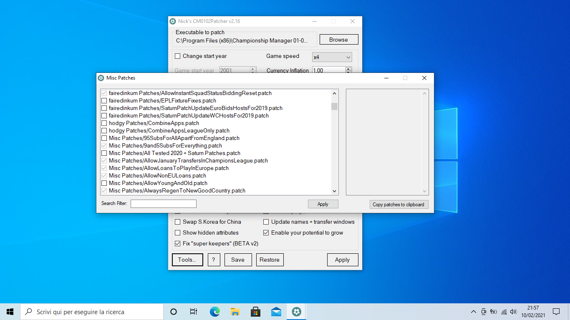Open the Action Center notifications icon
The height and width of the screenshot is (320, 570).
point(556,312)
